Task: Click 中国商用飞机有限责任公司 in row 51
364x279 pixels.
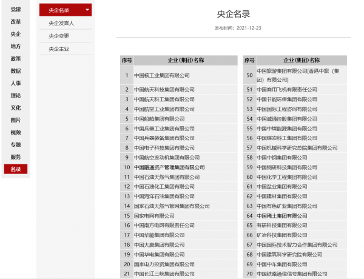Action: pos(287,90)
